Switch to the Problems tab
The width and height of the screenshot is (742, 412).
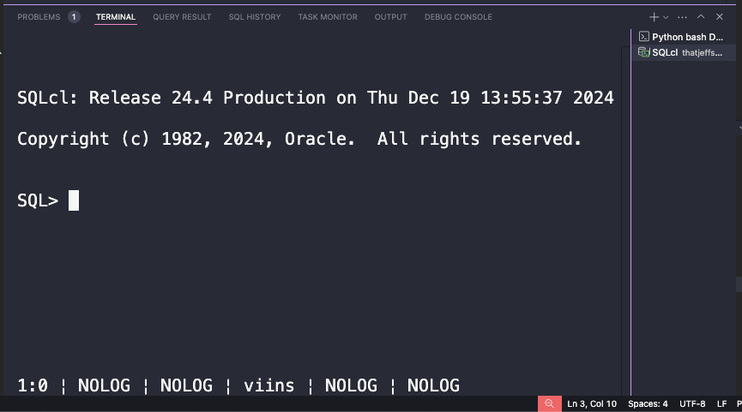point(39,17)
